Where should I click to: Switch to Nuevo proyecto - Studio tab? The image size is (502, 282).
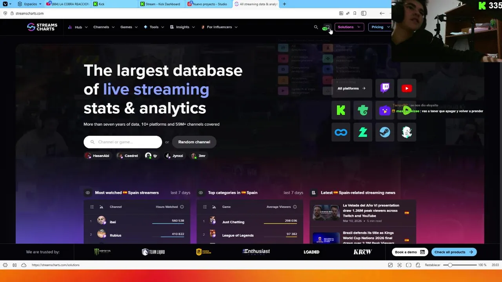click(x=209, y=4)
